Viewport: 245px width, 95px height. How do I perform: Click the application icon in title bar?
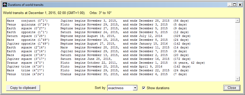5,5
